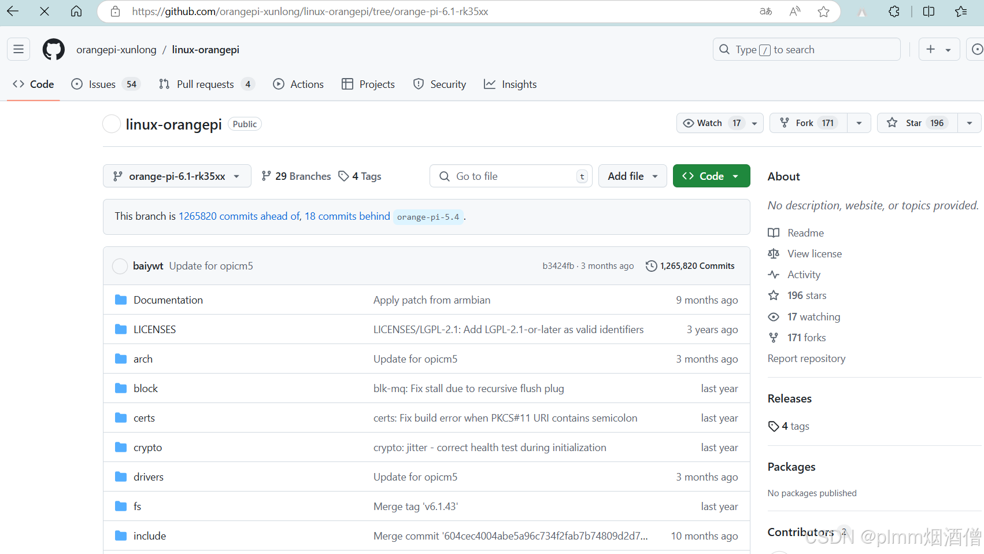Expand the Star lists dropdown arrow
This screenshot has height=554, width=984.
tap(970, 123)
